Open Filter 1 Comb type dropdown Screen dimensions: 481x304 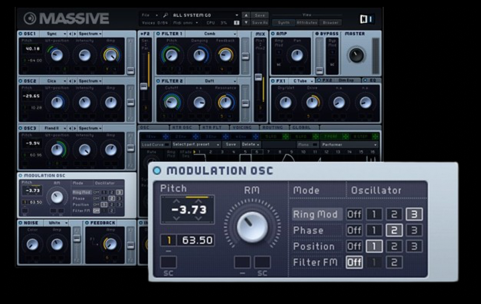[x=211, y=34]
